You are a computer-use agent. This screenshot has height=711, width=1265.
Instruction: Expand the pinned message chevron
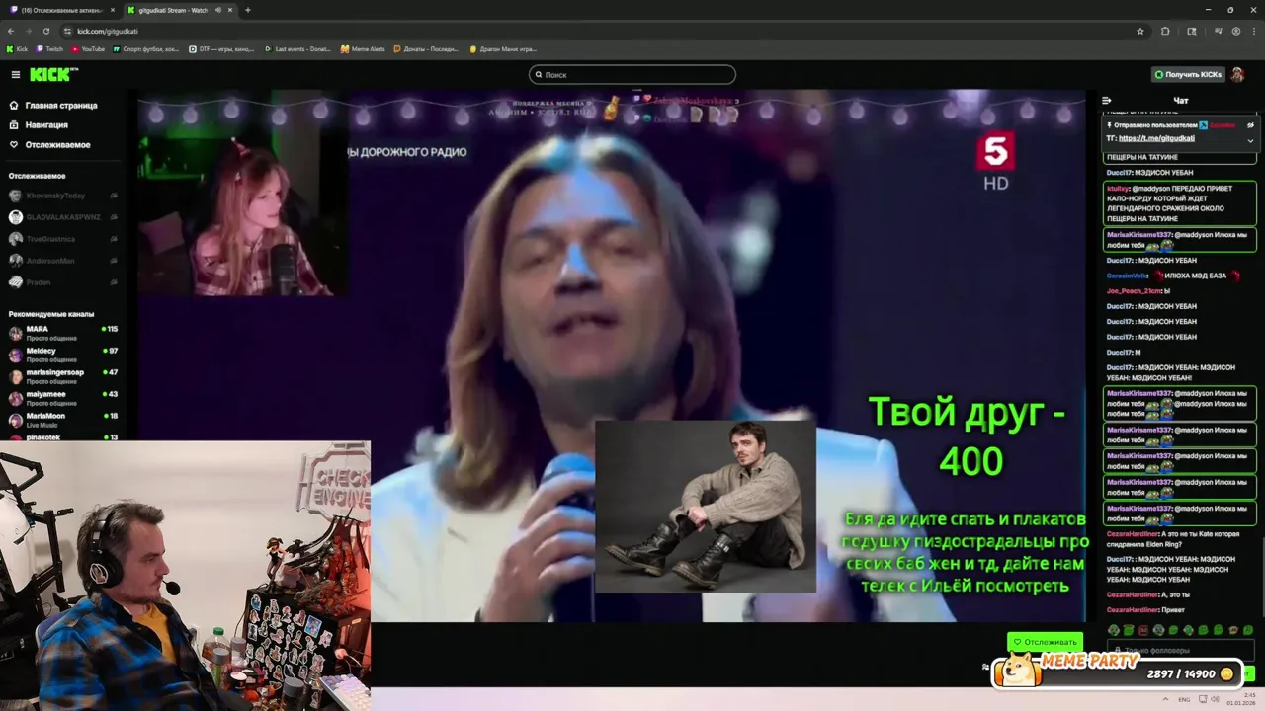(1250, 140)
